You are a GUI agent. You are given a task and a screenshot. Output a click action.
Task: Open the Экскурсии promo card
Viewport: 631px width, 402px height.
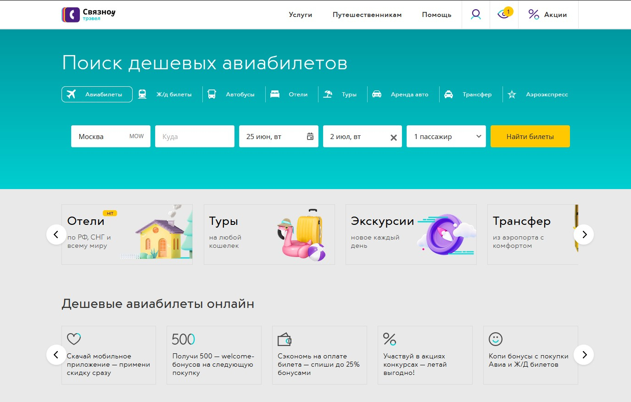(411, 234)
